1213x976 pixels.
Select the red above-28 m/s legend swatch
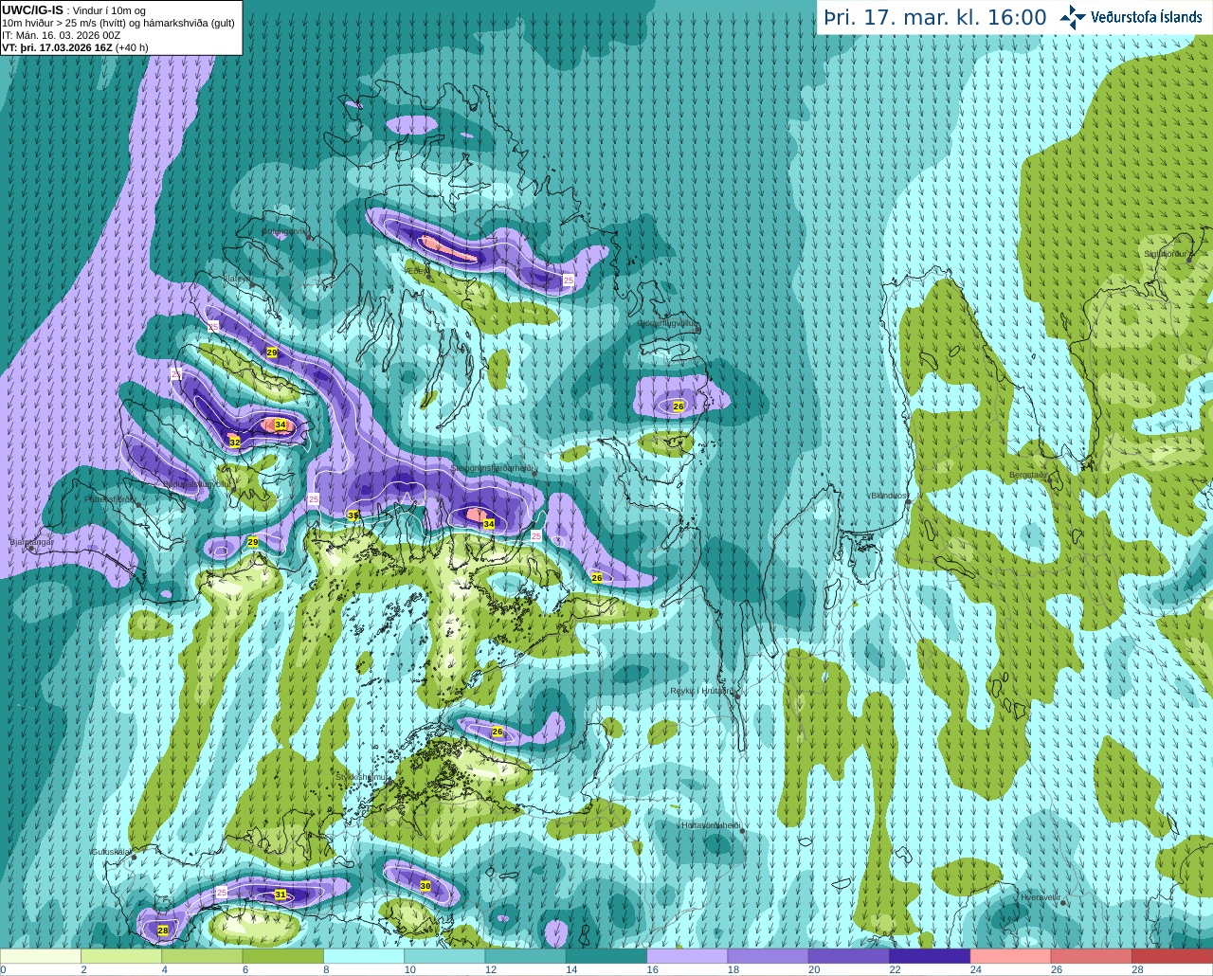(x=1172, y=956)
